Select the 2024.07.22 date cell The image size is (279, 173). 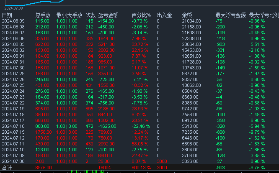coord(13,103)
